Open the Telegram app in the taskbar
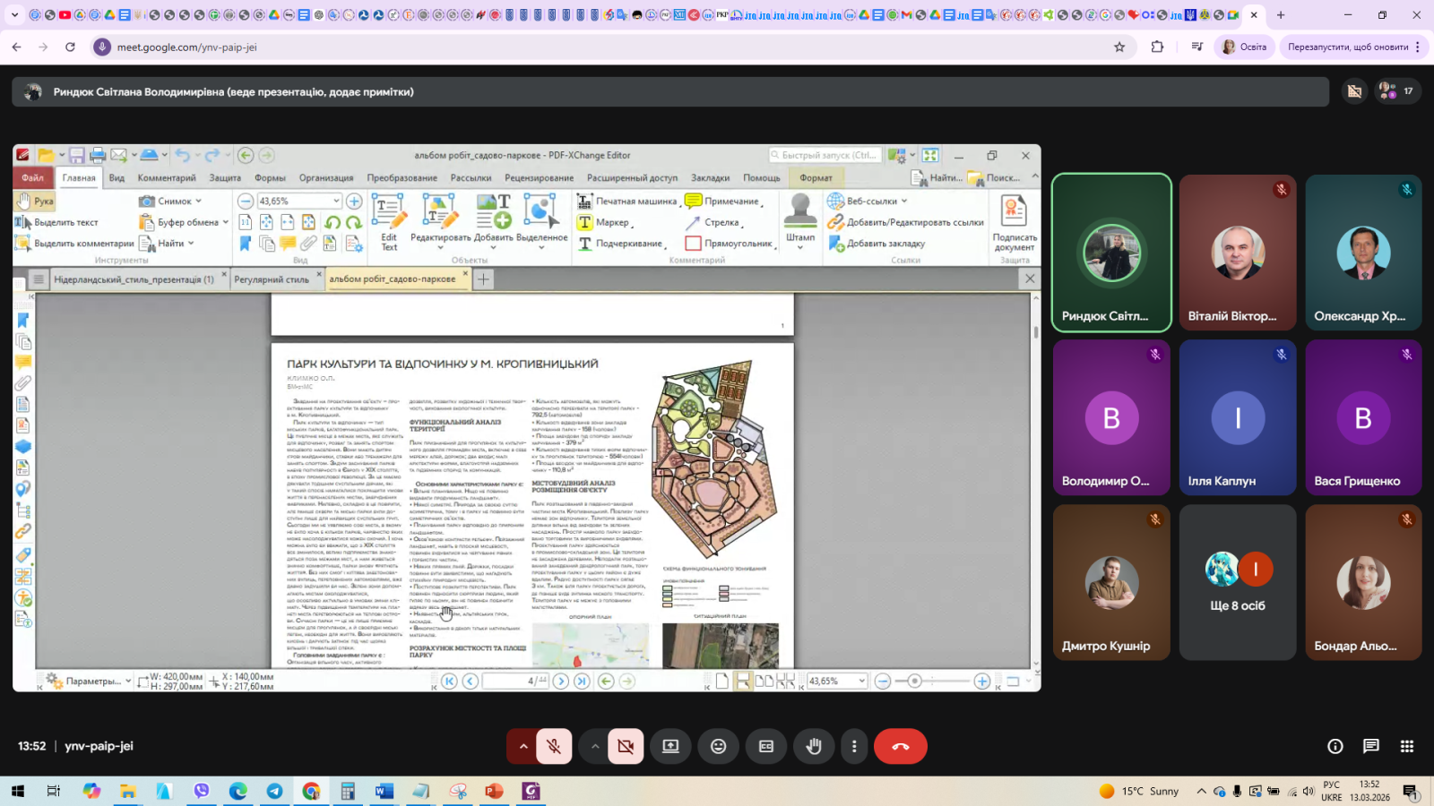Image resolution: width=1434 pixels, height=806 pixels. 274,791
